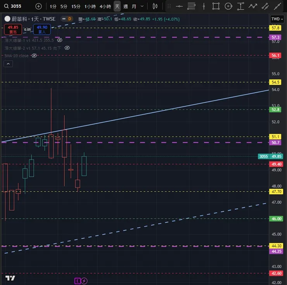Viewport: 287px width, 285px height.
Task: Click the 浩大線學-1 v1 indicator name
Action: [x=17, y=40]
